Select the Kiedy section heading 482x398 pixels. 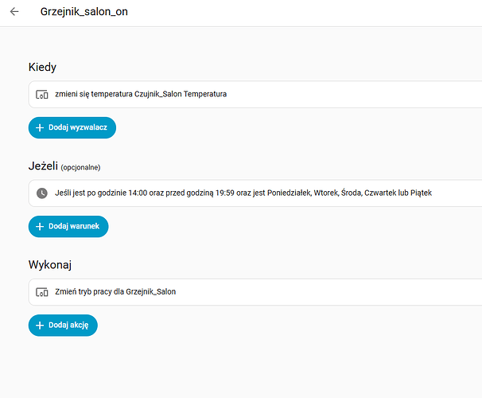tap(42, 68)
